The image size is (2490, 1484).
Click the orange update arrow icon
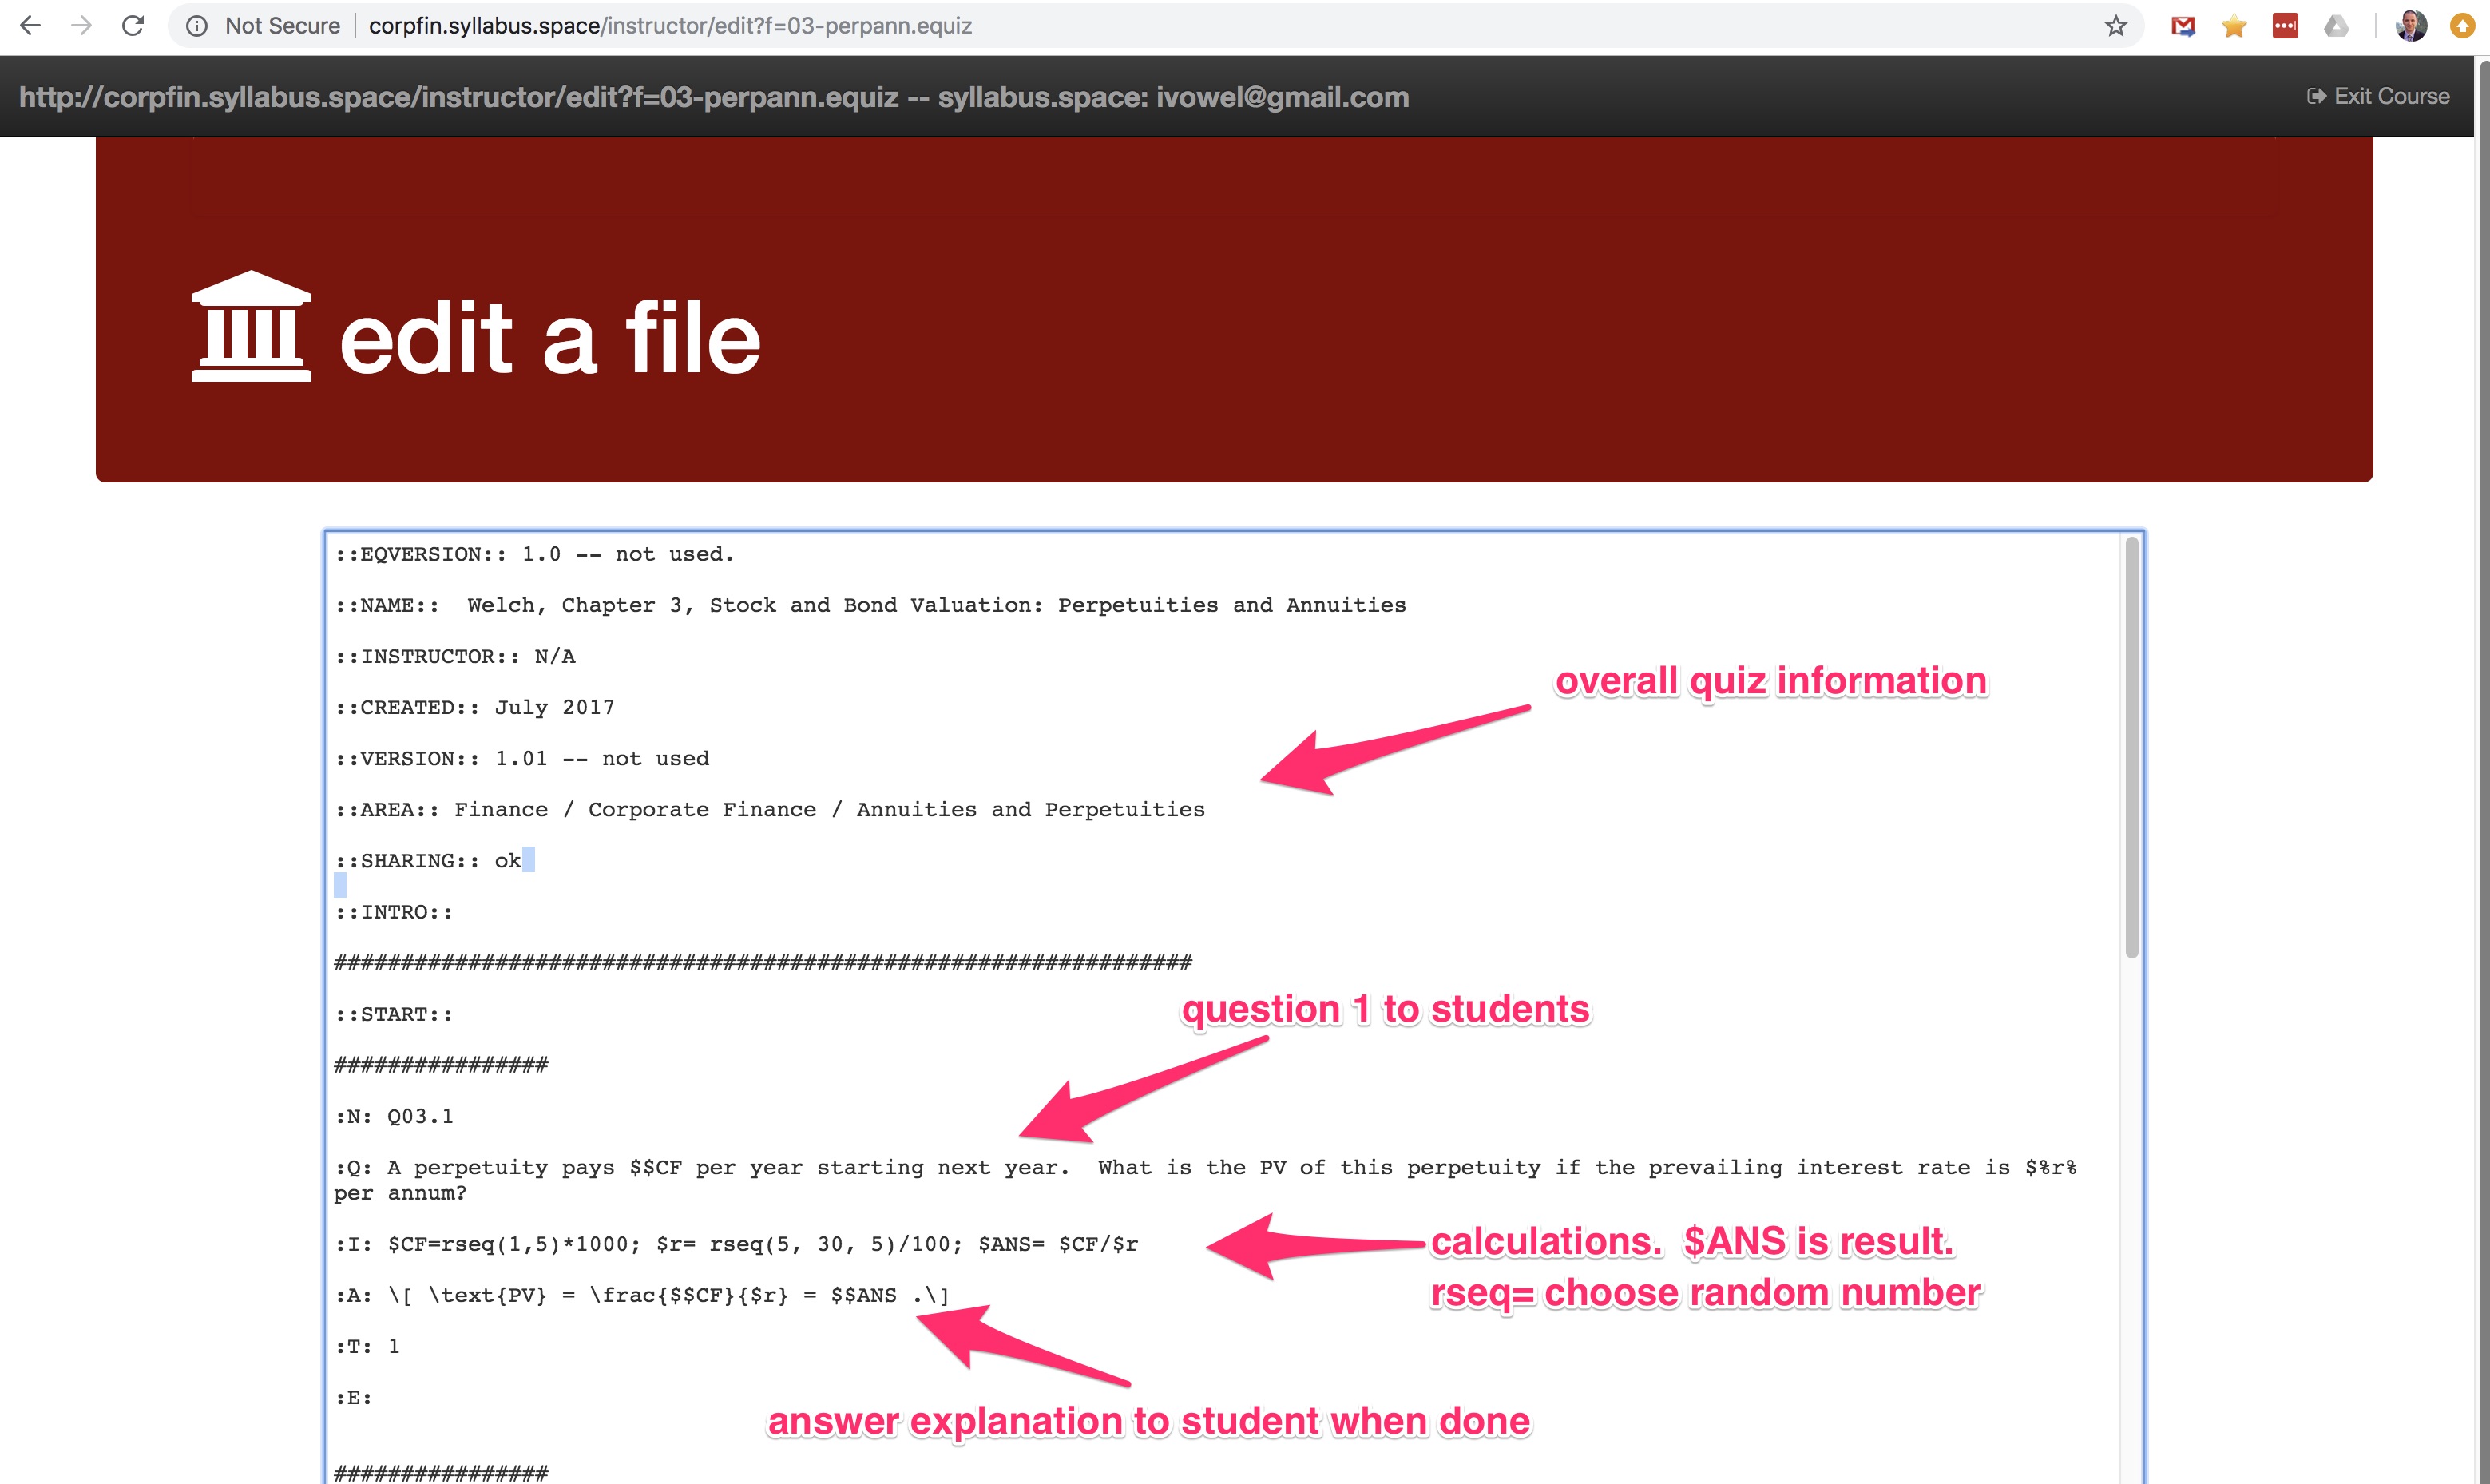point(2462,26)
